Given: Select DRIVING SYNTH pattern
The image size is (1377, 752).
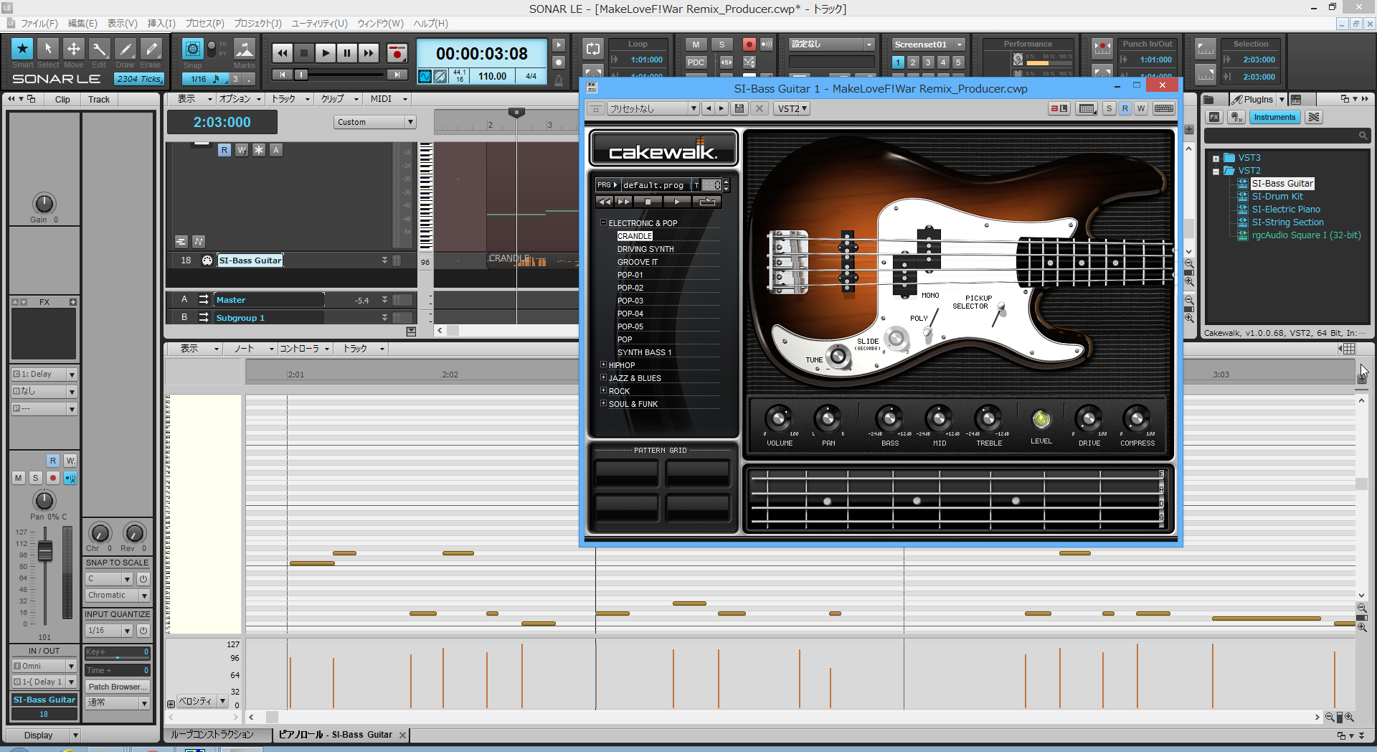Looking at the screenshot, I should (x=645, y=249).
